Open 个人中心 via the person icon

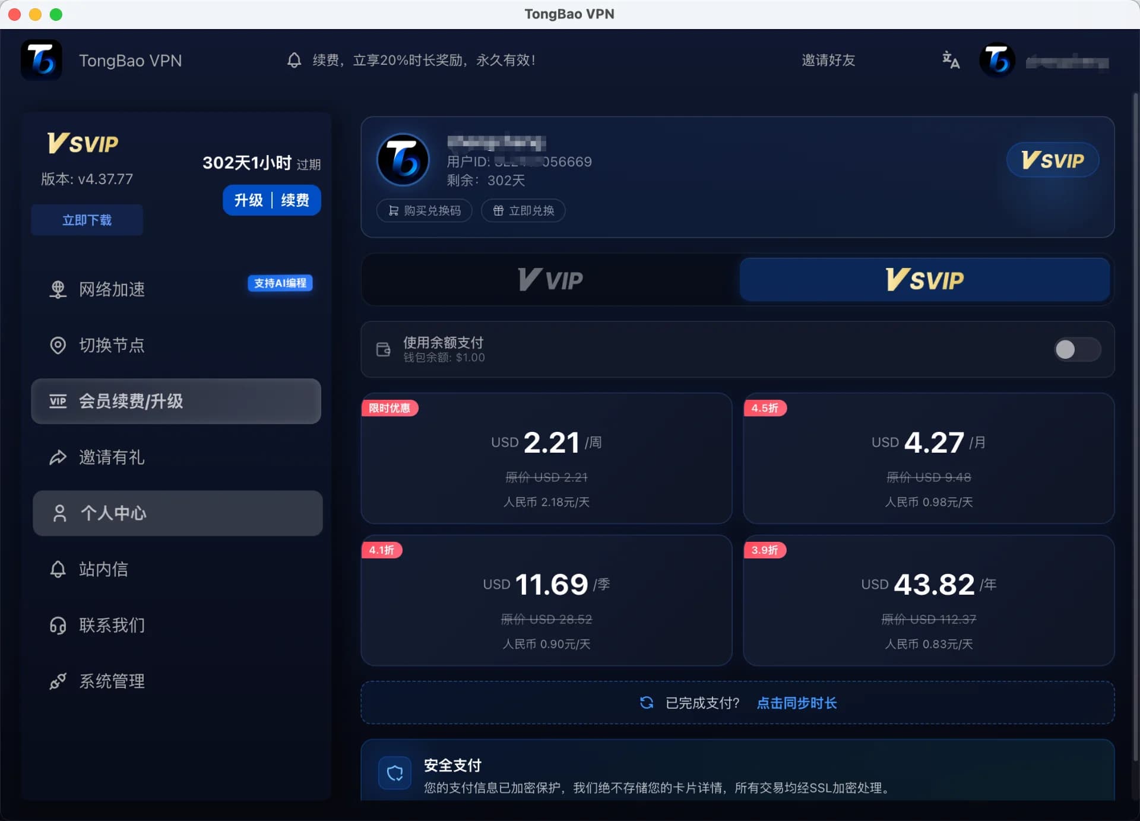(59, 513)
